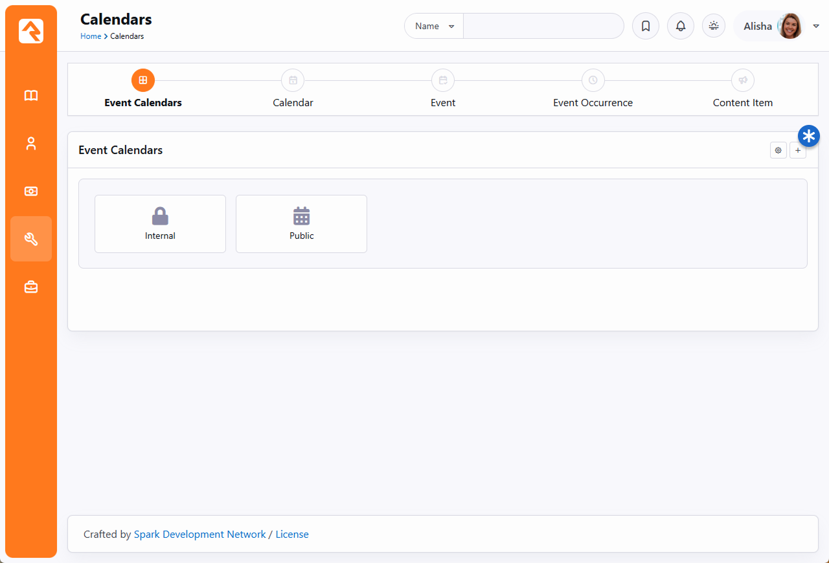Follow the Spark Development Network link
Screen dimensions: 829x563
pyautogui.click(x=199, y=535)
